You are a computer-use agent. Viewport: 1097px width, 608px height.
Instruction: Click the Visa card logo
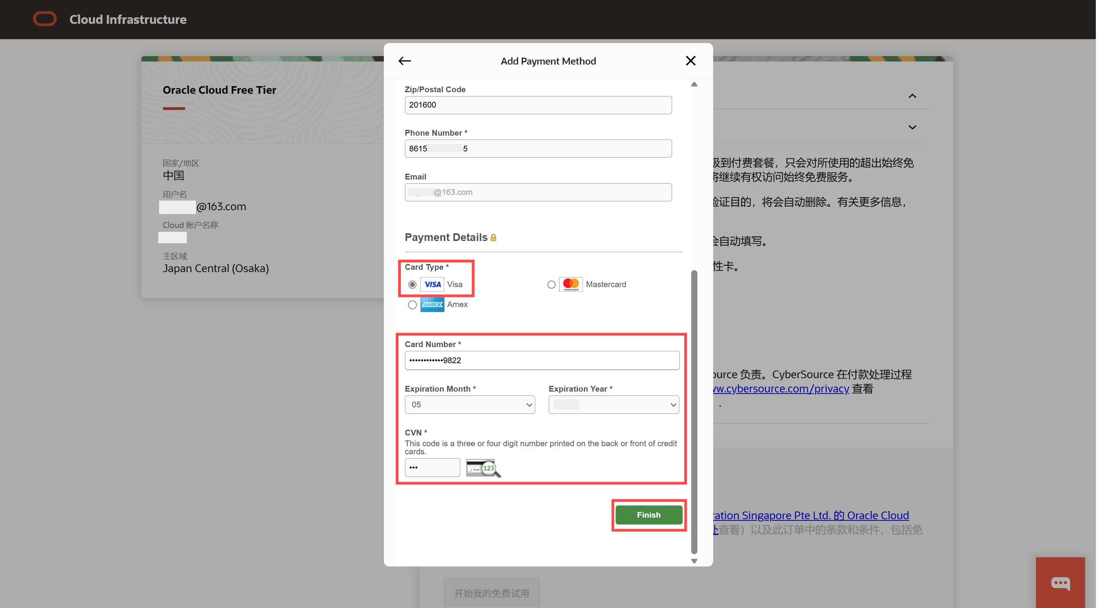coord(432,284)
